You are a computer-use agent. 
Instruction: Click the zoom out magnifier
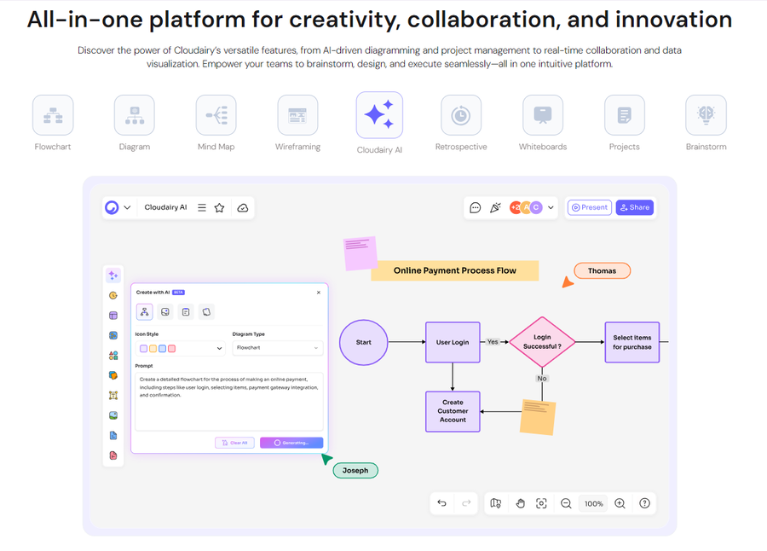pyautogui.click(x=566, y=503)
